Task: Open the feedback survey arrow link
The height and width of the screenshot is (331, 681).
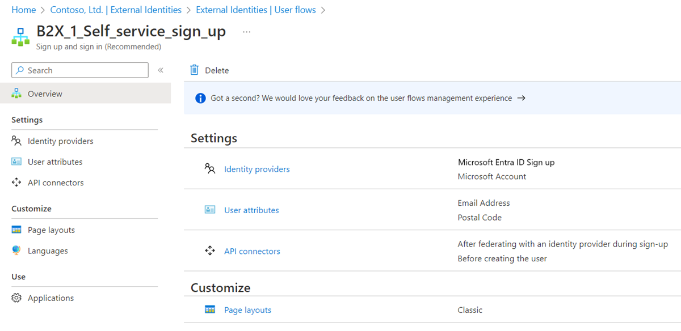Action: click(521, 97)
